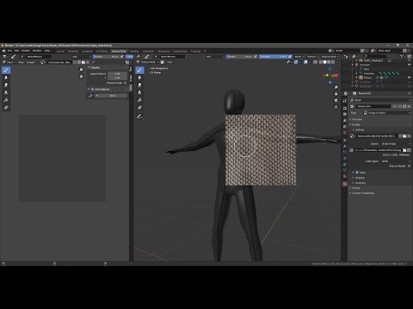Click the red X axis on the navigation gizmo

[x=336, y=76]
